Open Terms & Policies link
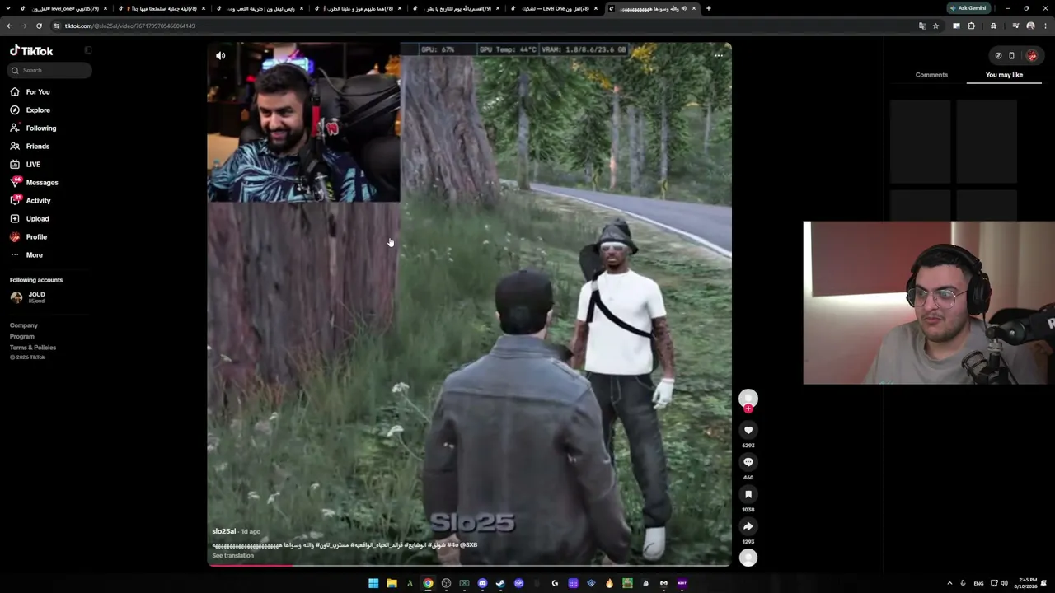This screenshot has height=593, width=1055. (x=33, y=348)
